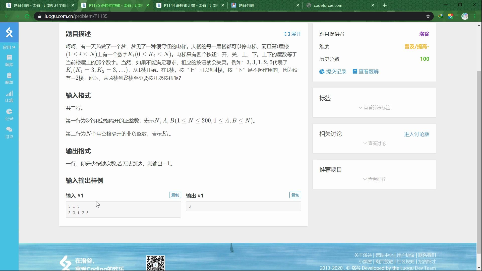Click the footer QR code image
The image size is (482, 271).
pos(155,263)
